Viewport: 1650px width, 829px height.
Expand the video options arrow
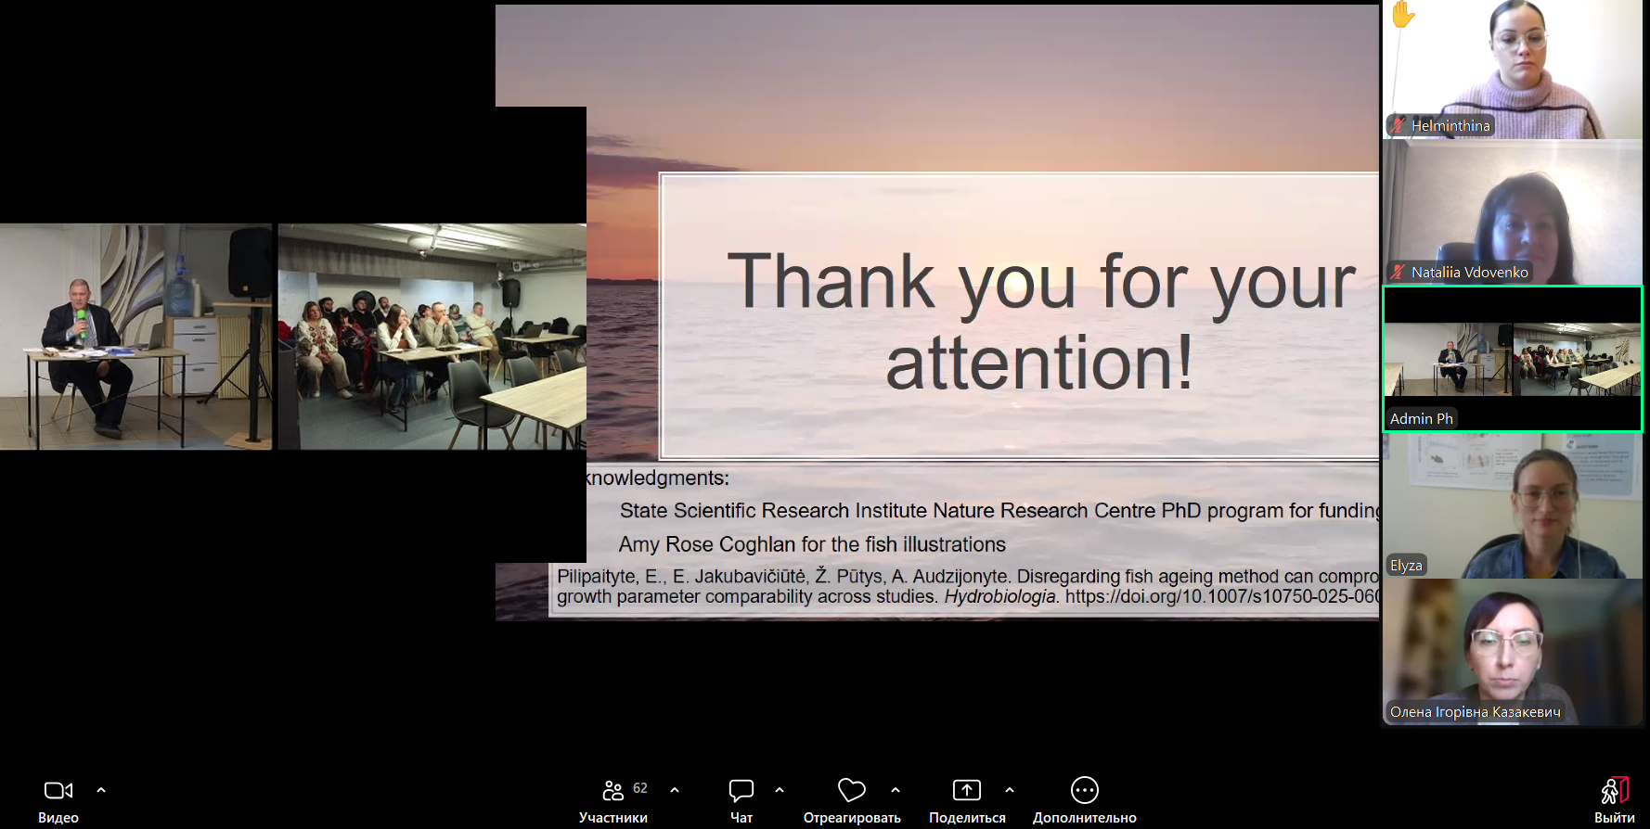(x=101, y=790)
